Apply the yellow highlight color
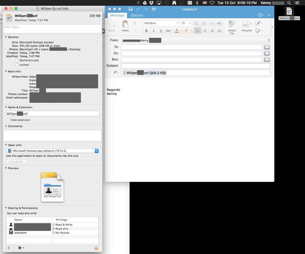The height and width of the screenshot is (254, 305). (x=186, y=31)
